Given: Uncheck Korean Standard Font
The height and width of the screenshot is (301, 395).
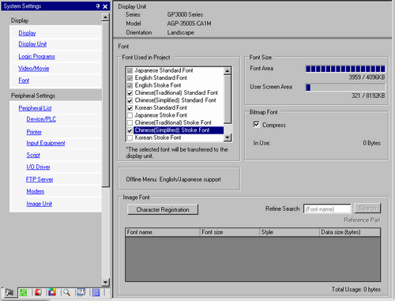Looking at the screenshot, I should [x=130, y=108].
